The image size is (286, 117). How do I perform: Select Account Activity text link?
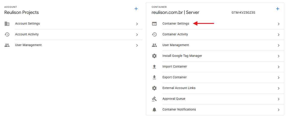coord(27,34)
